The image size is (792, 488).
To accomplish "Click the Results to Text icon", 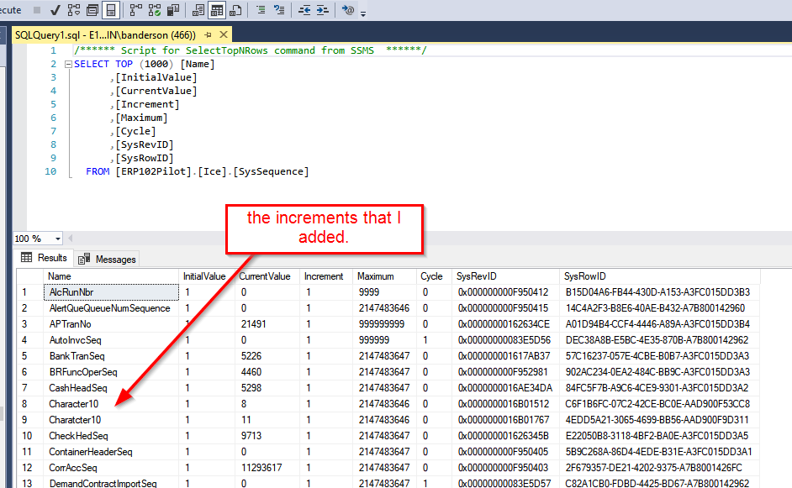I will pyautogui.click(x=198, y=10).
